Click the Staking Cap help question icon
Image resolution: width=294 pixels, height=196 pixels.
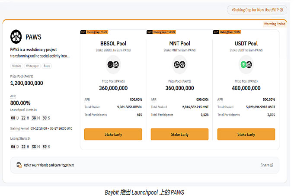[281, 10]
